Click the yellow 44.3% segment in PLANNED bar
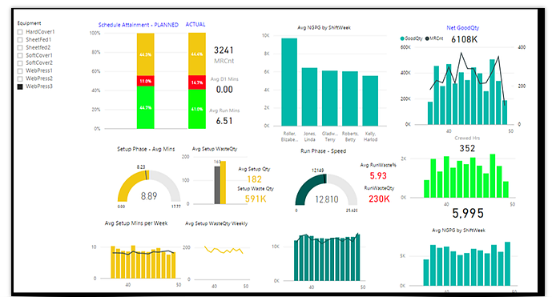This screenshot has height=297, width=552. (x=145, y=54)
